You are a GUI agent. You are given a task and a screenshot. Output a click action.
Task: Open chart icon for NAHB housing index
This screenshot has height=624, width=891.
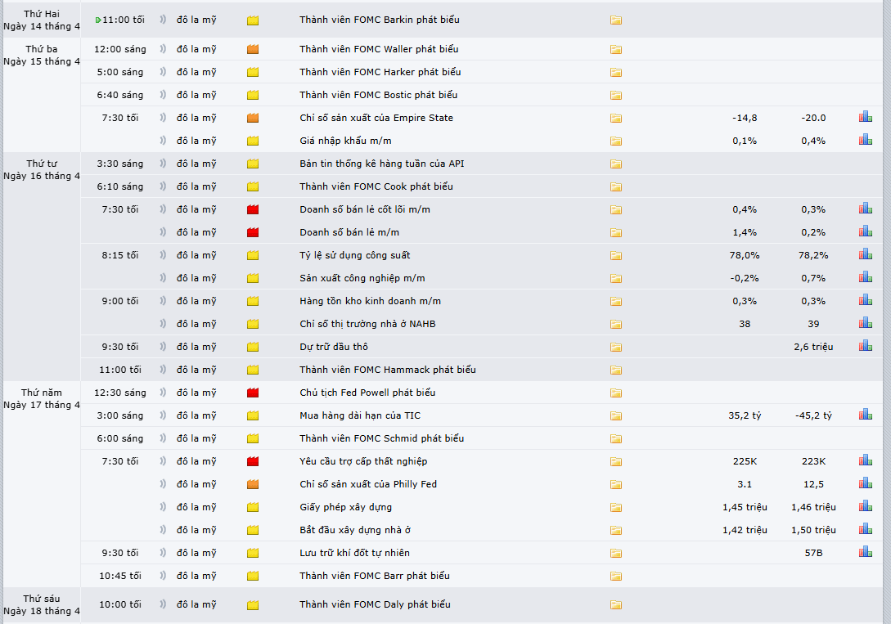(866, 323)
